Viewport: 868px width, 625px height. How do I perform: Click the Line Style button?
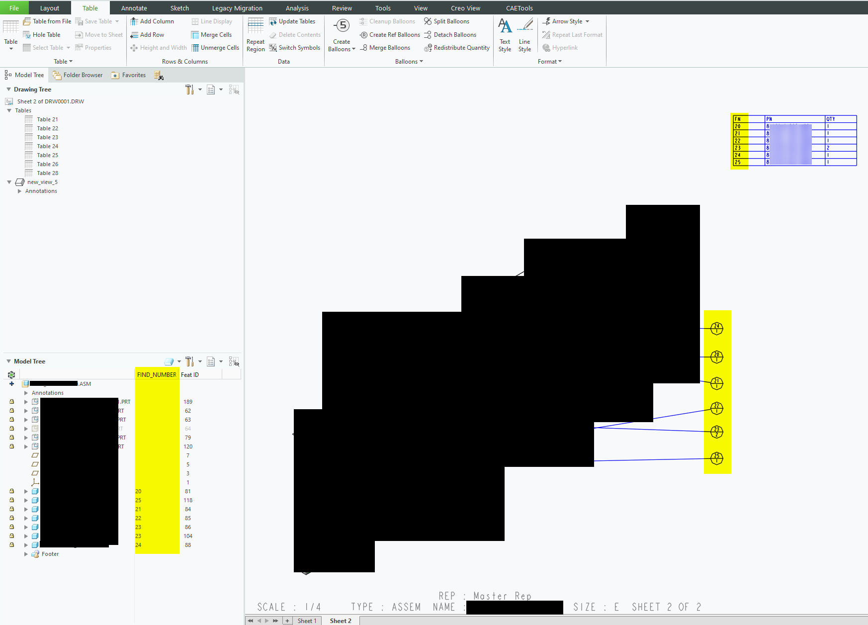(x=524, y=33)
